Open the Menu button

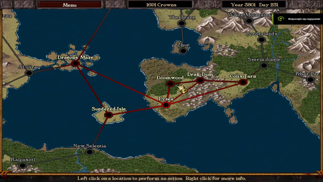coord(70,5)
